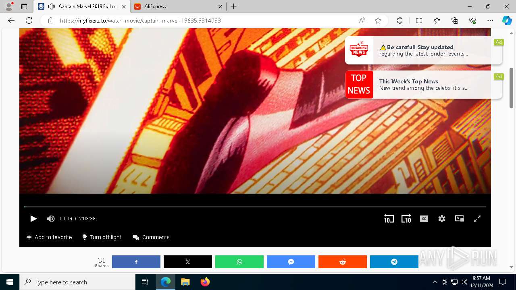Open Windows notification center
Screen dimensions: 516x290
coord(503,282)
